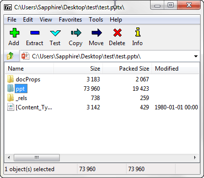Open the View menu
Image resolution: width=204 pixels, height=178 pixels.
(x=46, y=20)
